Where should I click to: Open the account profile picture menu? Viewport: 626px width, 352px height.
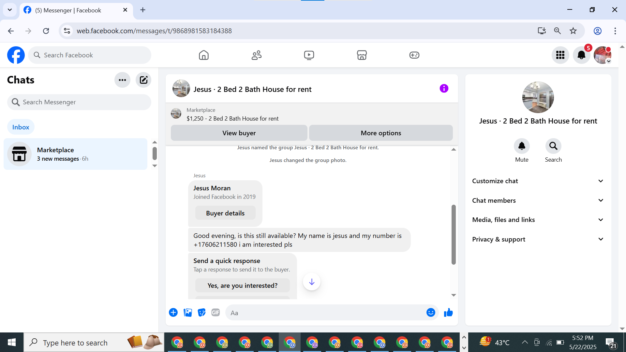point(603,55)
